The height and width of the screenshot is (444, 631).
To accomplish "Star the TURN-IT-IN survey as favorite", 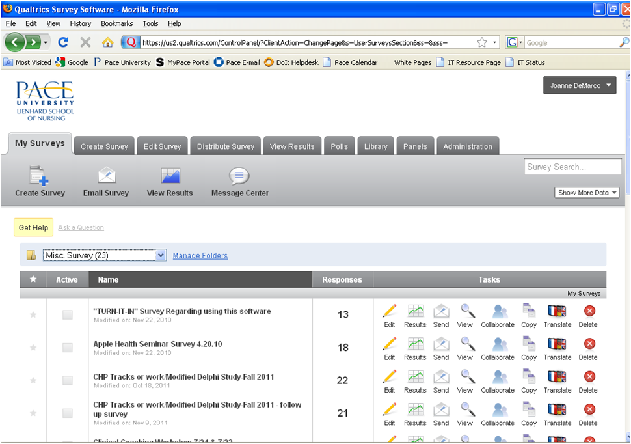I will pyautogui.click(x=33, y=315).
